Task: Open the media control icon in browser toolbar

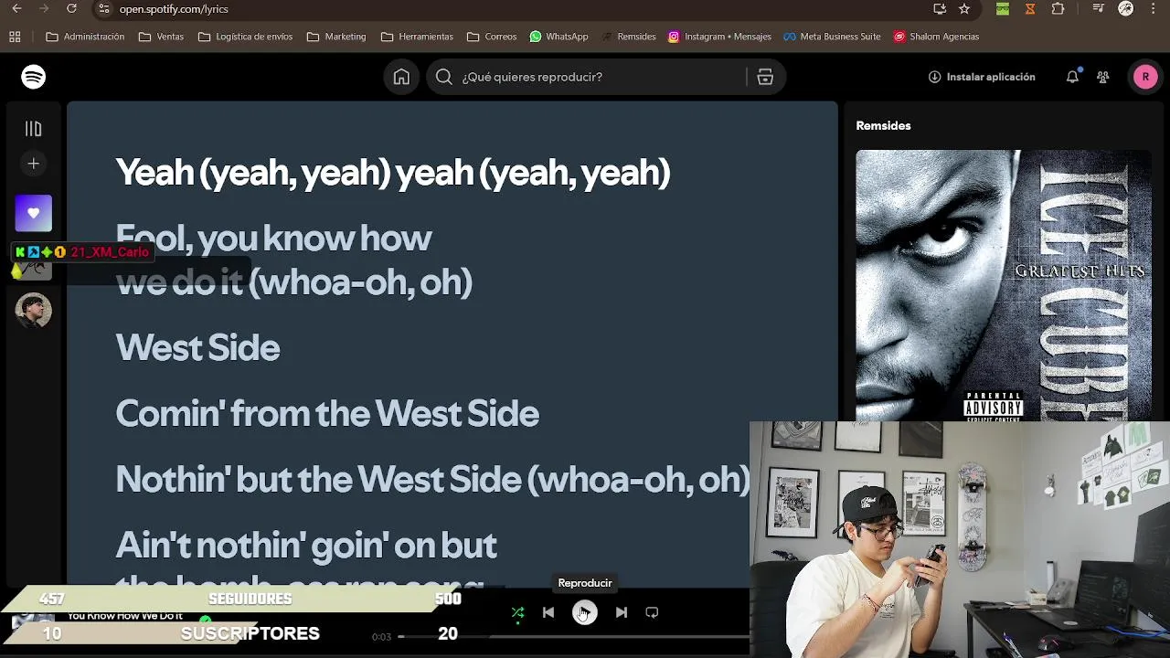Action: tap(1099, 8)
